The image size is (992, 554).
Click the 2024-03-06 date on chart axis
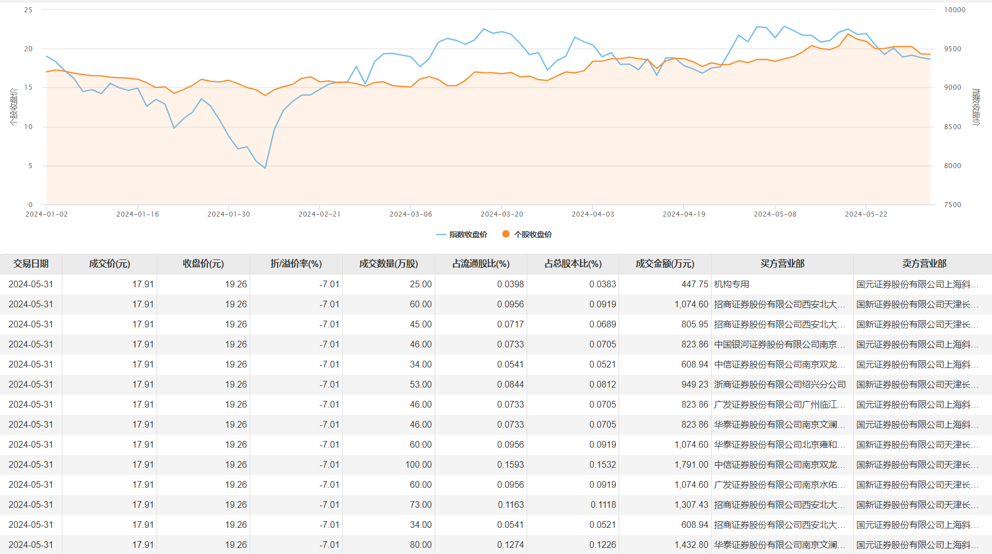click(x=411, y=214)
